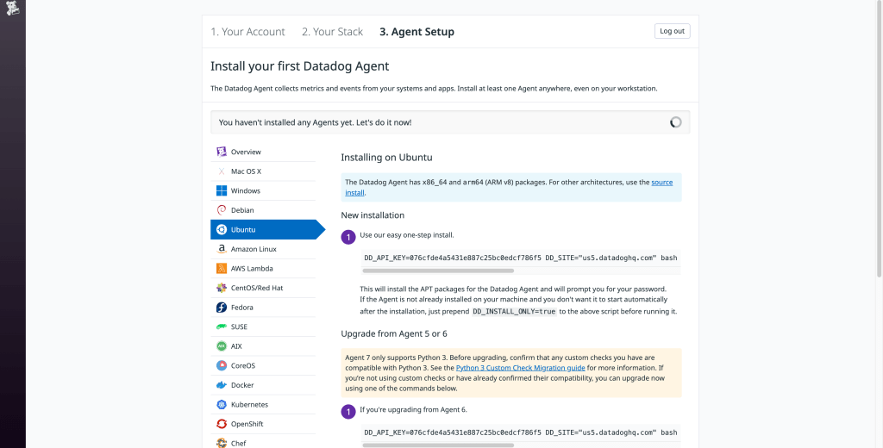Viewport: 883px width, 448px height.
Task: Click the Fedora logo icon
Action: click(222, 307)
